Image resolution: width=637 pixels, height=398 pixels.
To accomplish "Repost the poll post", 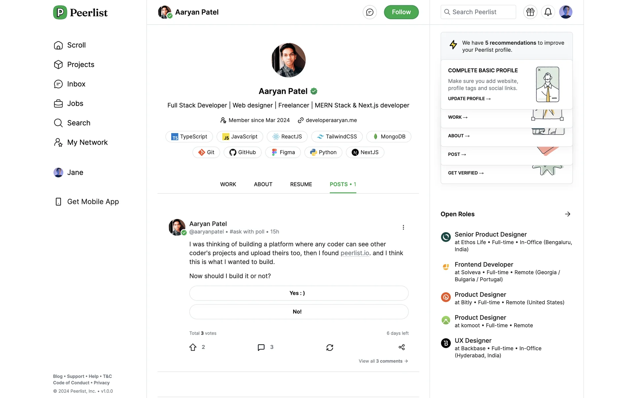I will coord(329,347).
